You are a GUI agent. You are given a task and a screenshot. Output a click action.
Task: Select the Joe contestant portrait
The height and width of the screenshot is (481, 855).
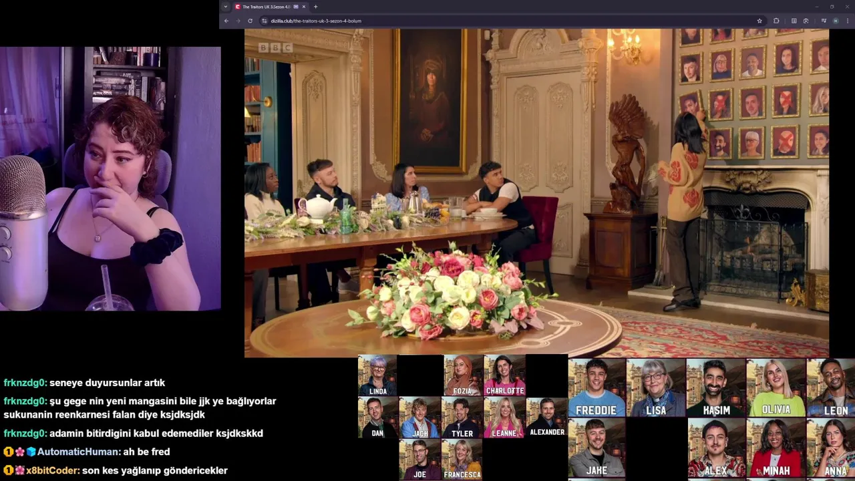point(419,460)
